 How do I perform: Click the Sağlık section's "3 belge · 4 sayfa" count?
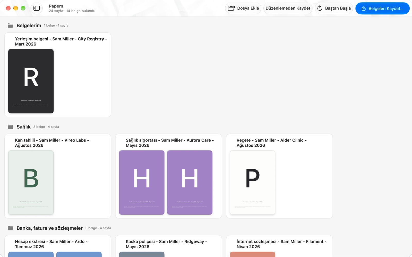(46, 127)
